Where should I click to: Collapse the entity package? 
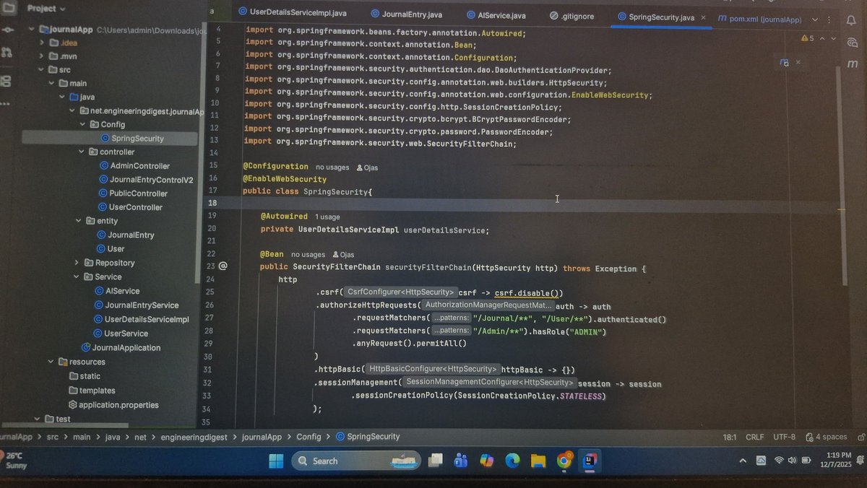tap(79, 221)
